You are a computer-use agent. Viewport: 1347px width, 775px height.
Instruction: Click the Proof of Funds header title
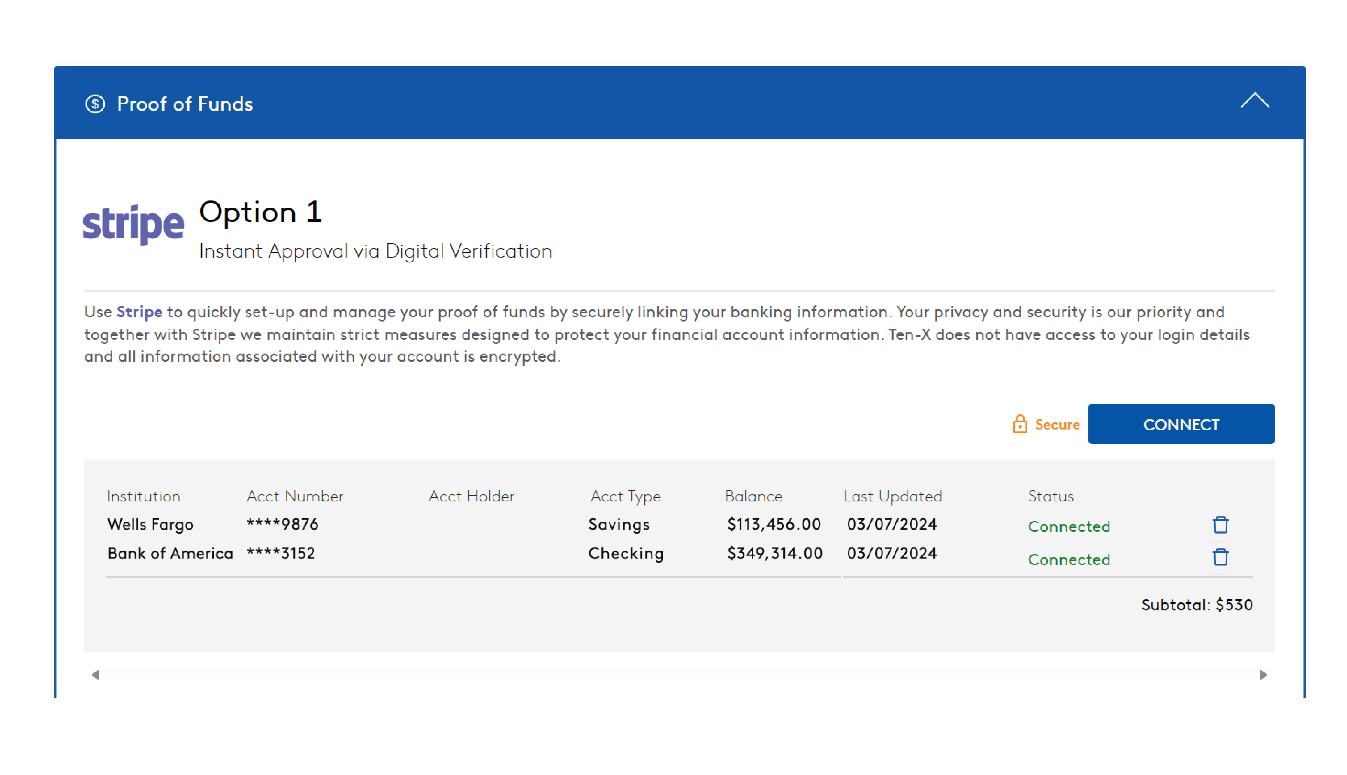tap(185, 104)
